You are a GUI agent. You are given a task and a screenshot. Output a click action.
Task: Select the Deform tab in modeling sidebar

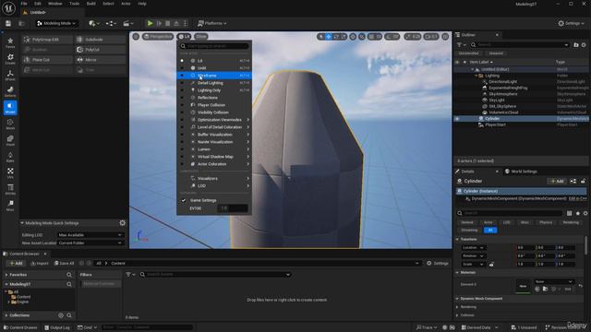tap(10, 91)
